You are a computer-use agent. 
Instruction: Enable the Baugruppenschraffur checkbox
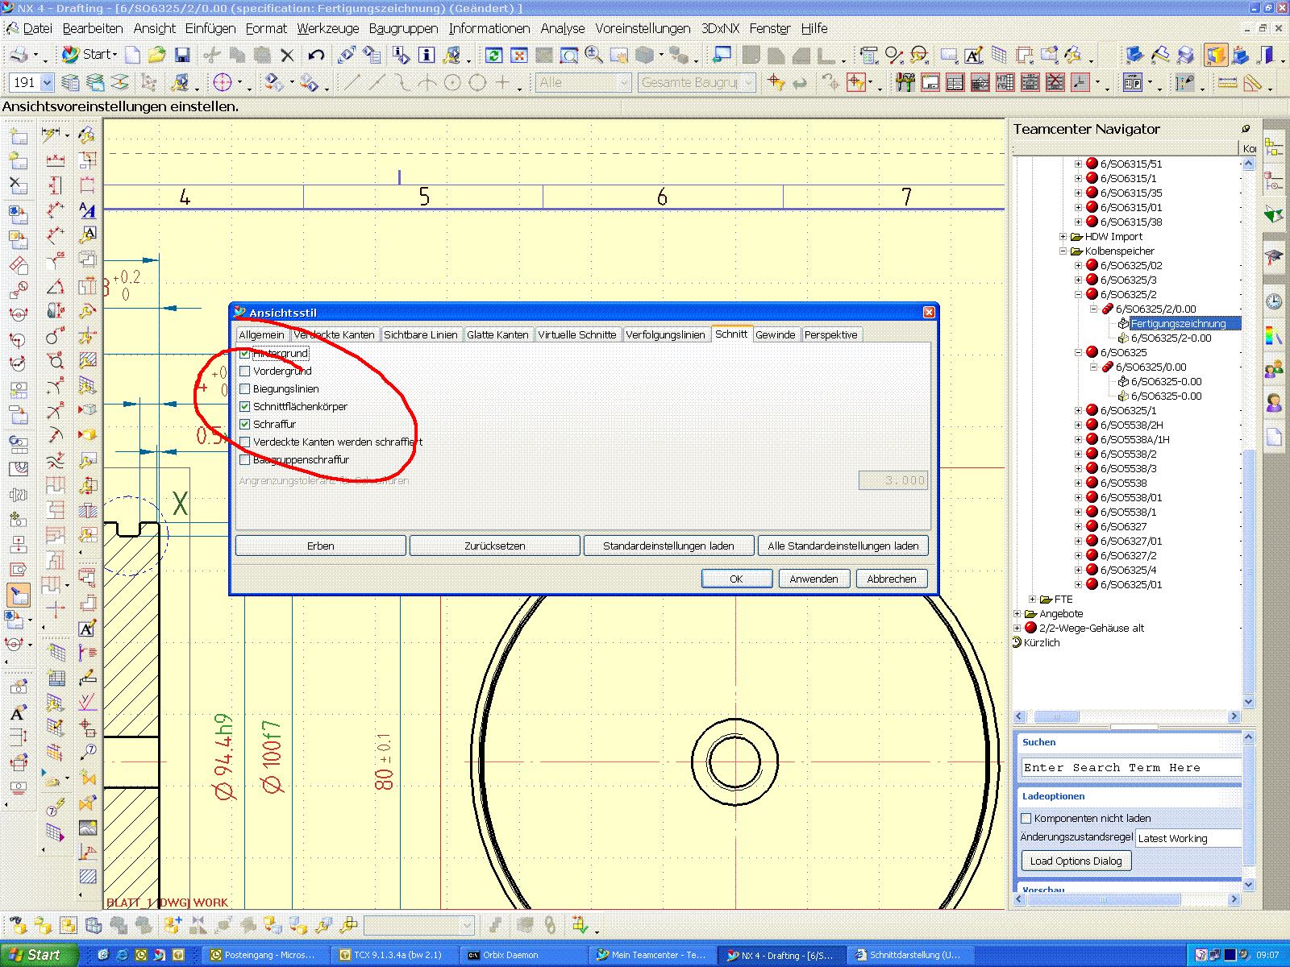[245, 459]
